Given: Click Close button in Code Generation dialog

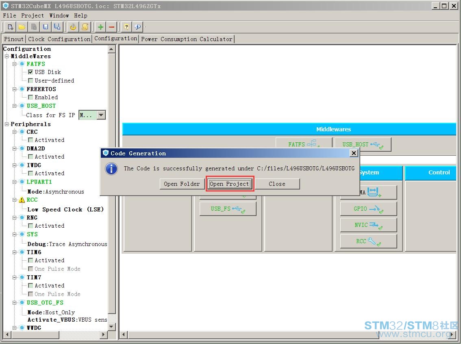Looking at the screenshot, I should click(277, 184).
